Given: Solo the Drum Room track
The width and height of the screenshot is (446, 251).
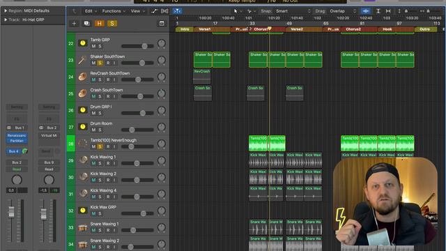Looking at the screenshot, I should (100, 130).
